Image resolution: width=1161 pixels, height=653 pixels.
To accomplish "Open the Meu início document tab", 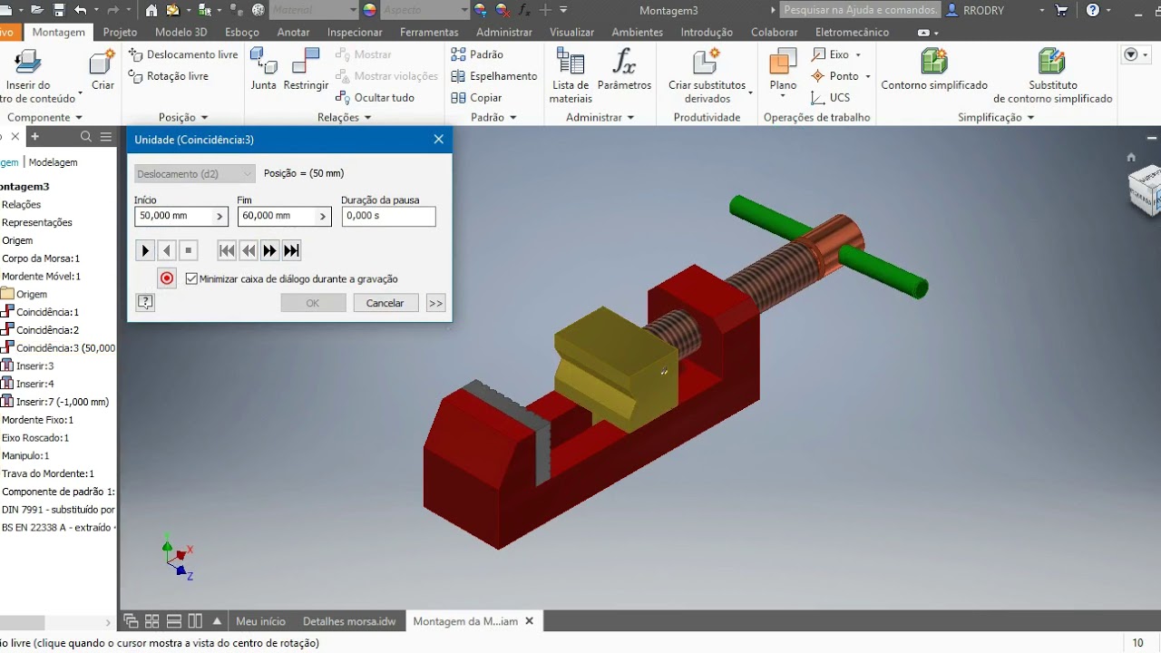I will [260, 621].
